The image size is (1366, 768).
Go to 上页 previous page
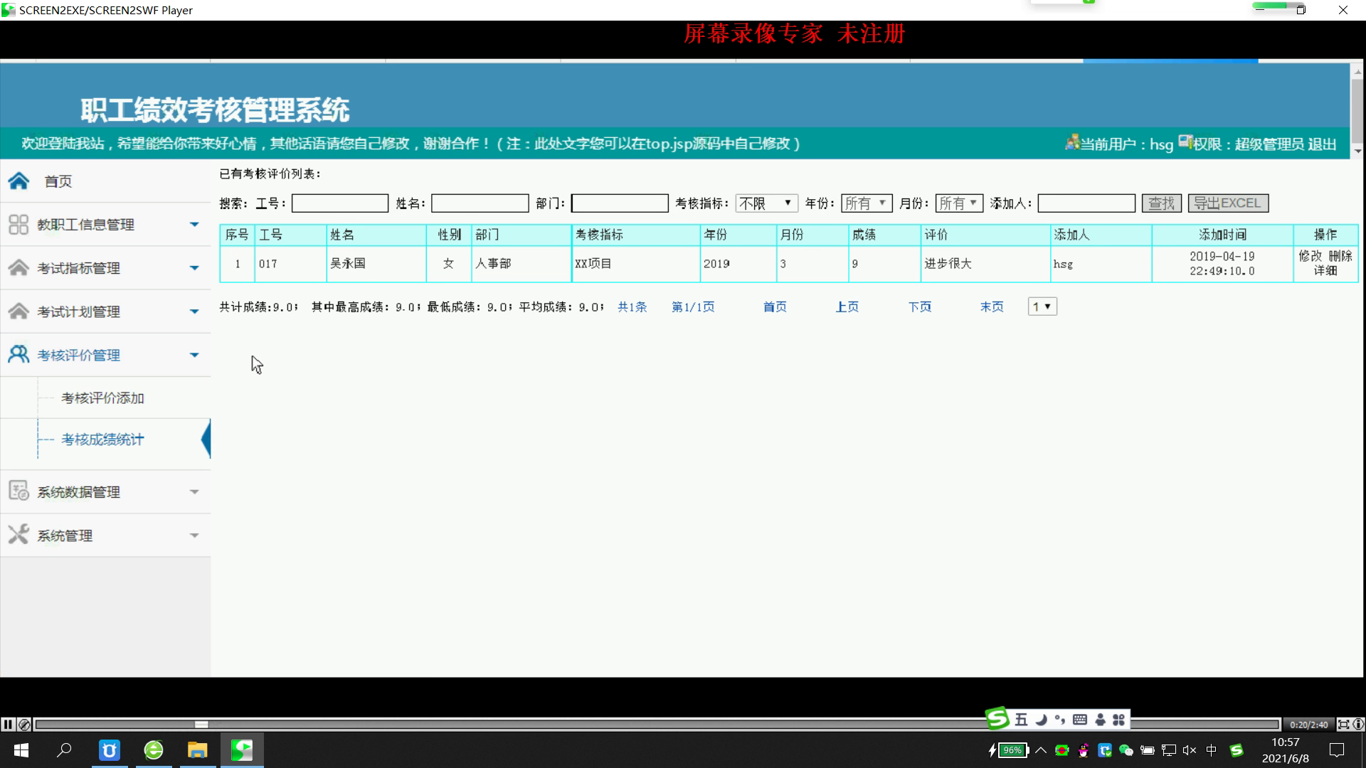click(847, 306)
